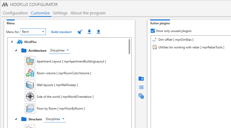Select Dim offset [ mprDimBias ]
Screen dimensions: 231x128
(x=176, y=40)
